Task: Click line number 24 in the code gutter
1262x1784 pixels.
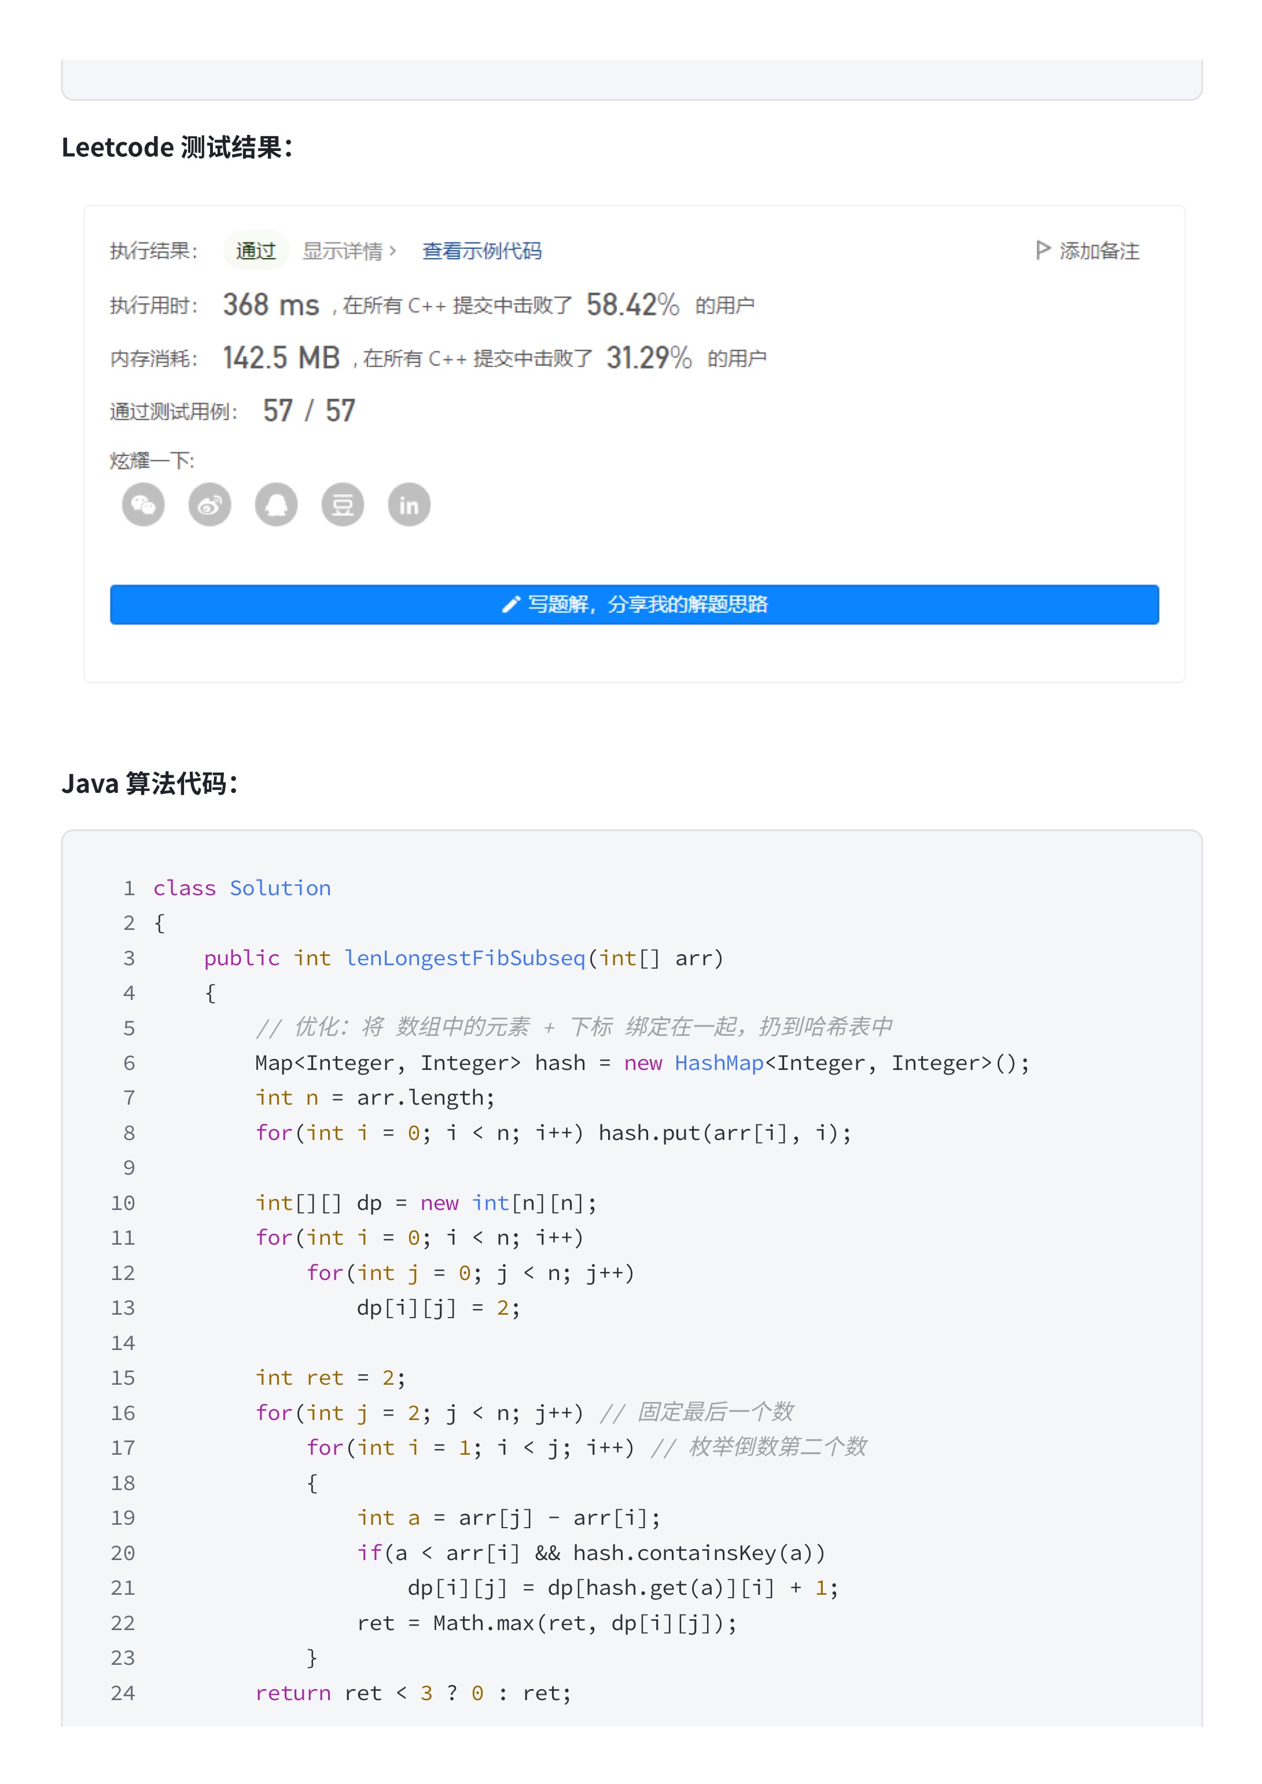Action: [x=123, y=1693]
